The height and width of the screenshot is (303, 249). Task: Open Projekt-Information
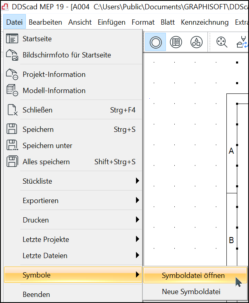click(x=54, y=74)
